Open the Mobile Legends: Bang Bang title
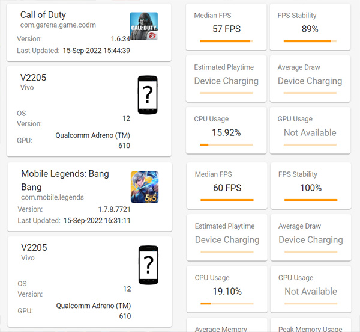360x332 pixels. pos(65,180)
